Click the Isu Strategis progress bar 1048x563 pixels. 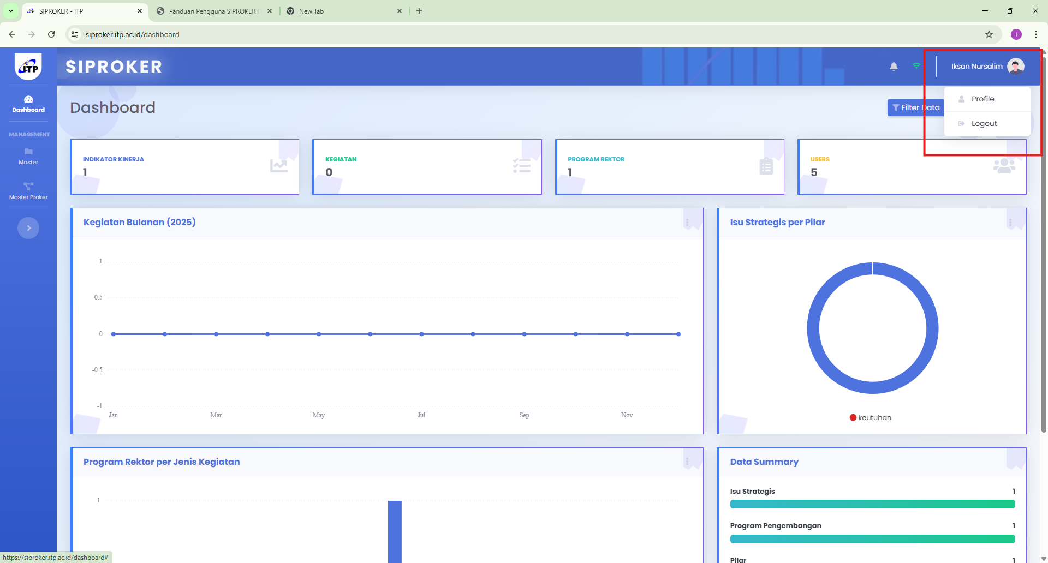[x=872, y=504]
